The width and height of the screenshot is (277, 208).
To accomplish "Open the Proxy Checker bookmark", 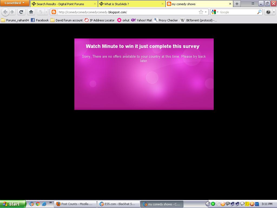I will [166, 20].
